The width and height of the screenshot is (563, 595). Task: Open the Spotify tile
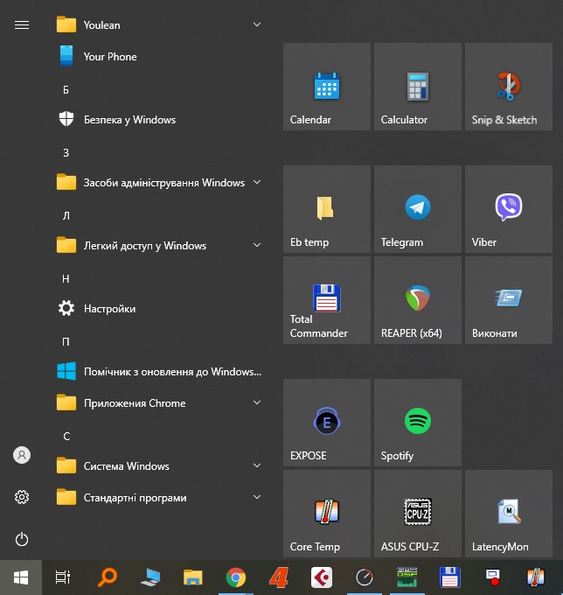417,423
